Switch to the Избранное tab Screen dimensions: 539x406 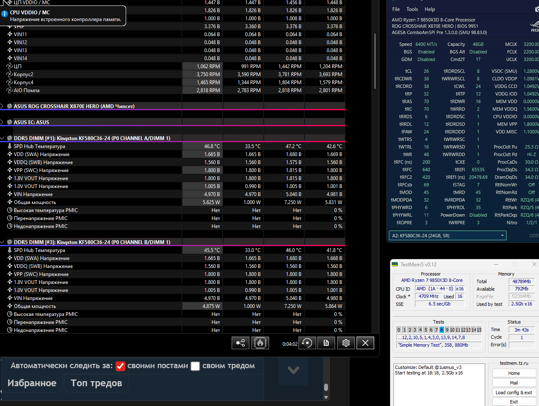pyautogui.click(x=32, y=383)
